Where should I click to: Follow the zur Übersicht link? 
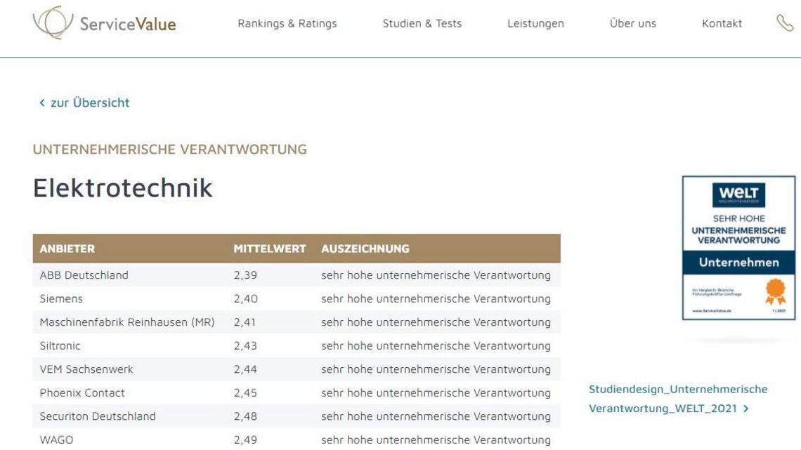(90, 102)
